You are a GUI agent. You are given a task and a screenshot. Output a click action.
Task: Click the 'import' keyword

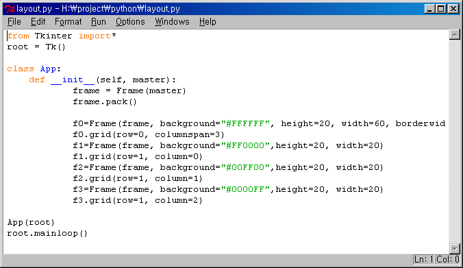(x=95, y=36)
